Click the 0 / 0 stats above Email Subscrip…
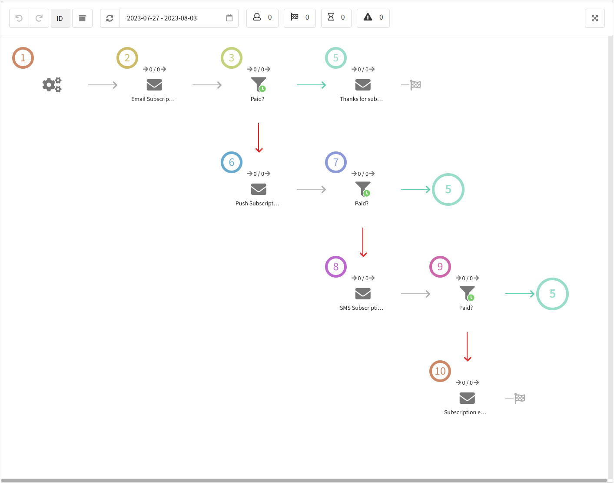 [155, 69]
